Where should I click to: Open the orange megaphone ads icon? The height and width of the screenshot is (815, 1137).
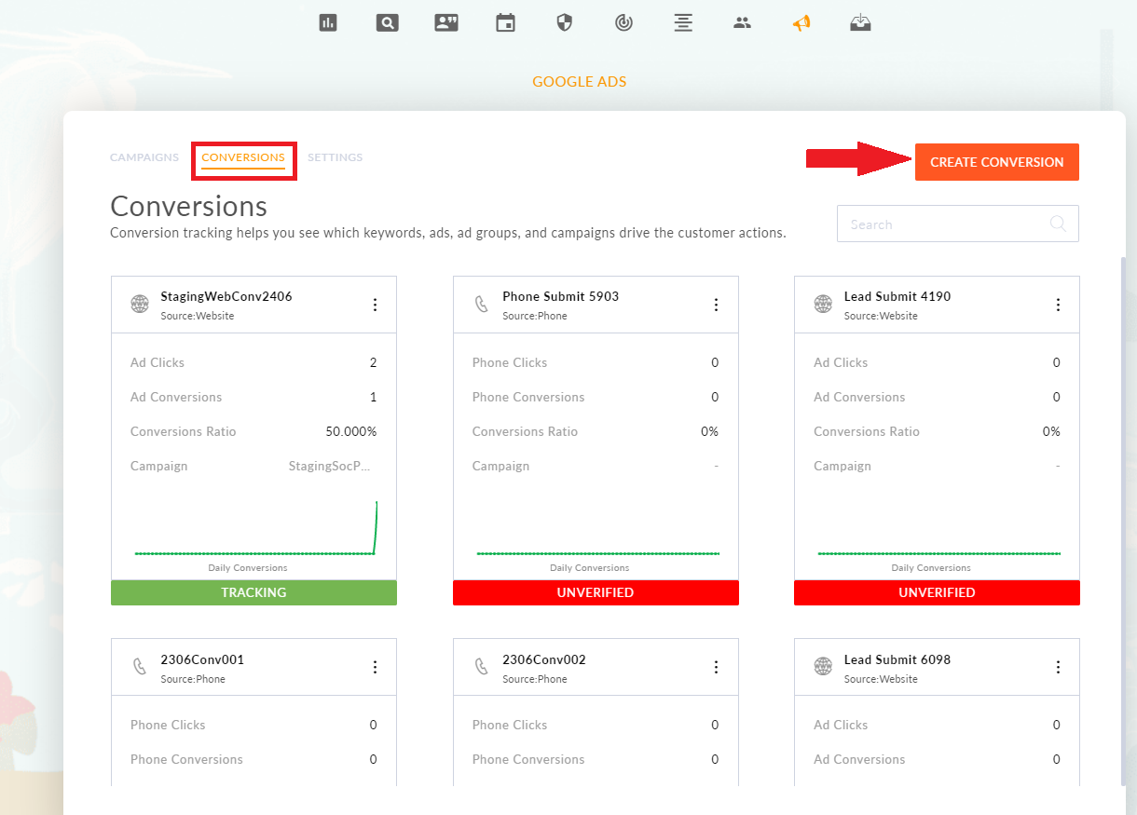tap(801, 23)
